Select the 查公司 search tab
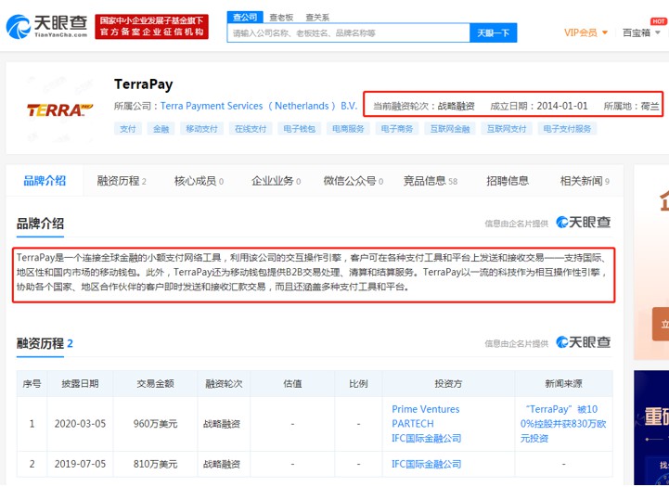669x487 pixels. click(x=245, y=17)
